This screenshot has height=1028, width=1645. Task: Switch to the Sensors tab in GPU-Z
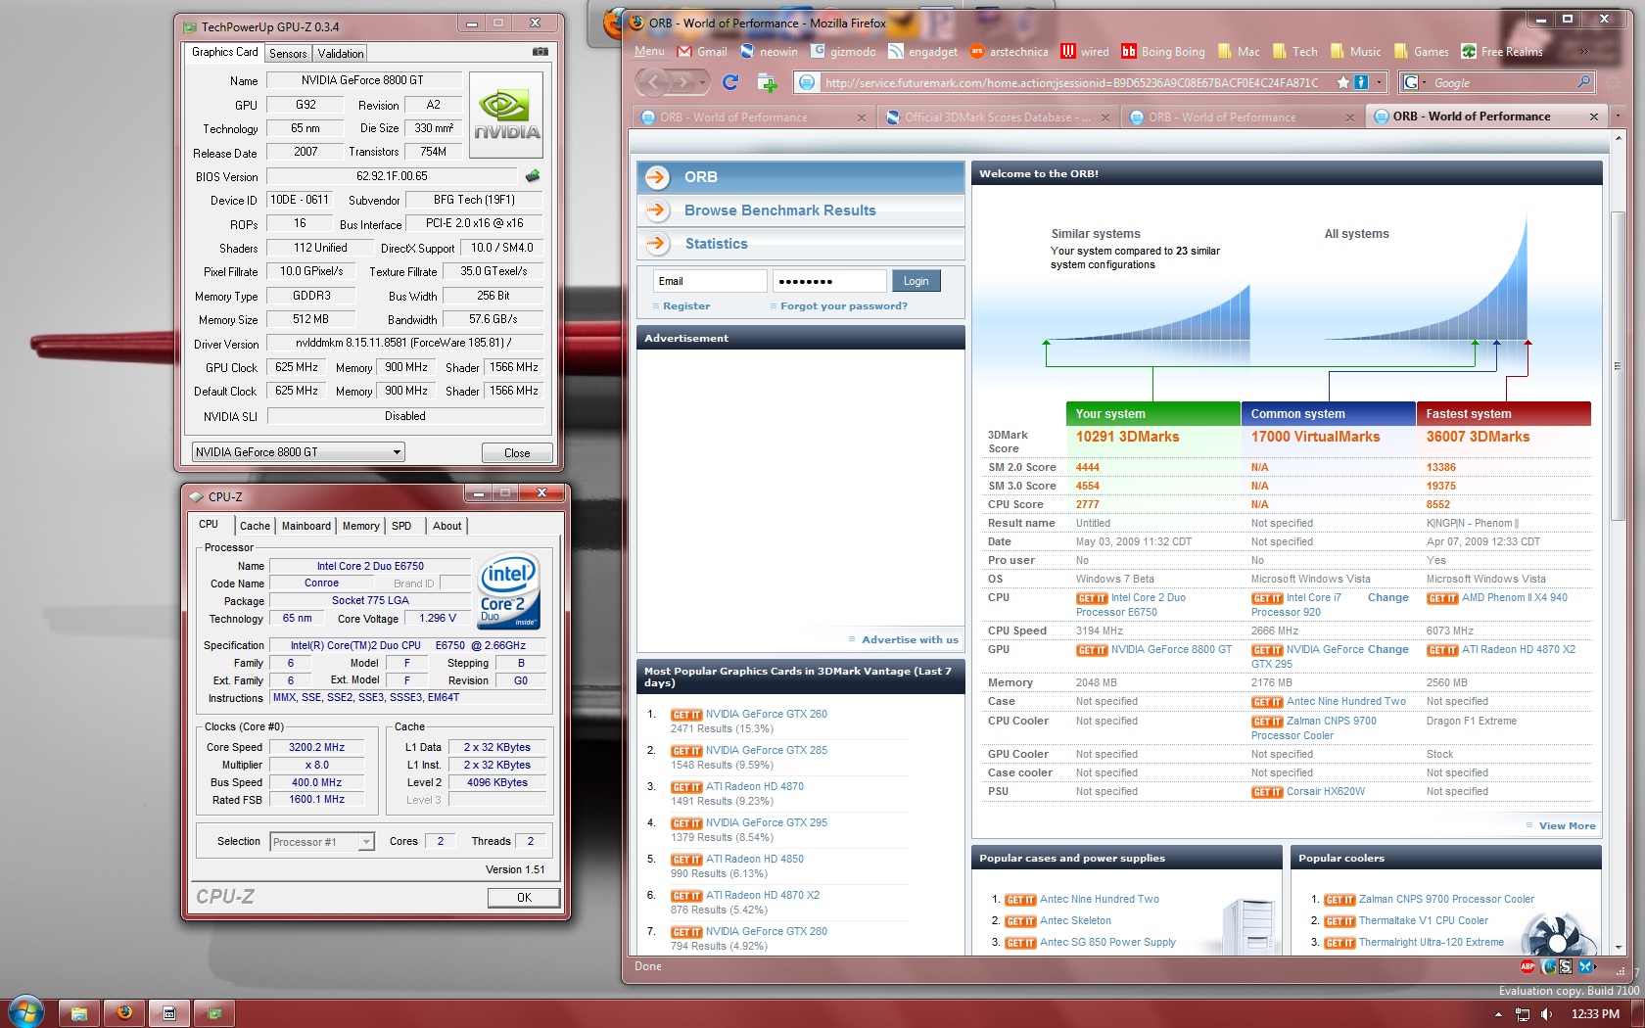288,54
